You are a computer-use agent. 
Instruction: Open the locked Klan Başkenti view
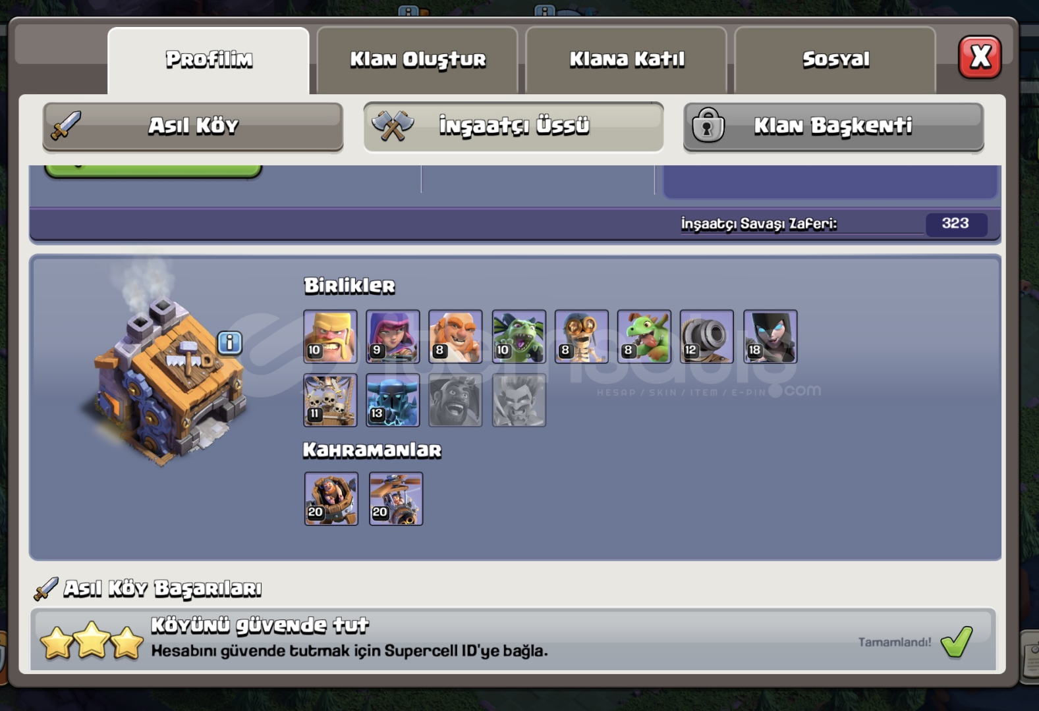(x=833, y=126)
